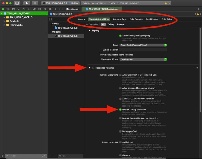
Task: Open the breakpoint navigator
Action: pos(40,9)
